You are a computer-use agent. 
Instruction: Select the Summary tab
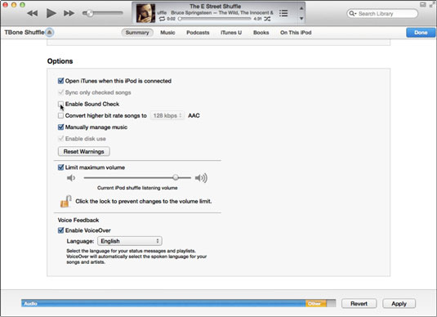[x=137, y=33]
